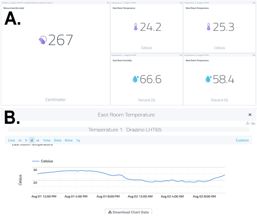The height and width of the screenshot is (216, 257).
Task: Click the download icon above the temperature chart
Action: (247, 123)
